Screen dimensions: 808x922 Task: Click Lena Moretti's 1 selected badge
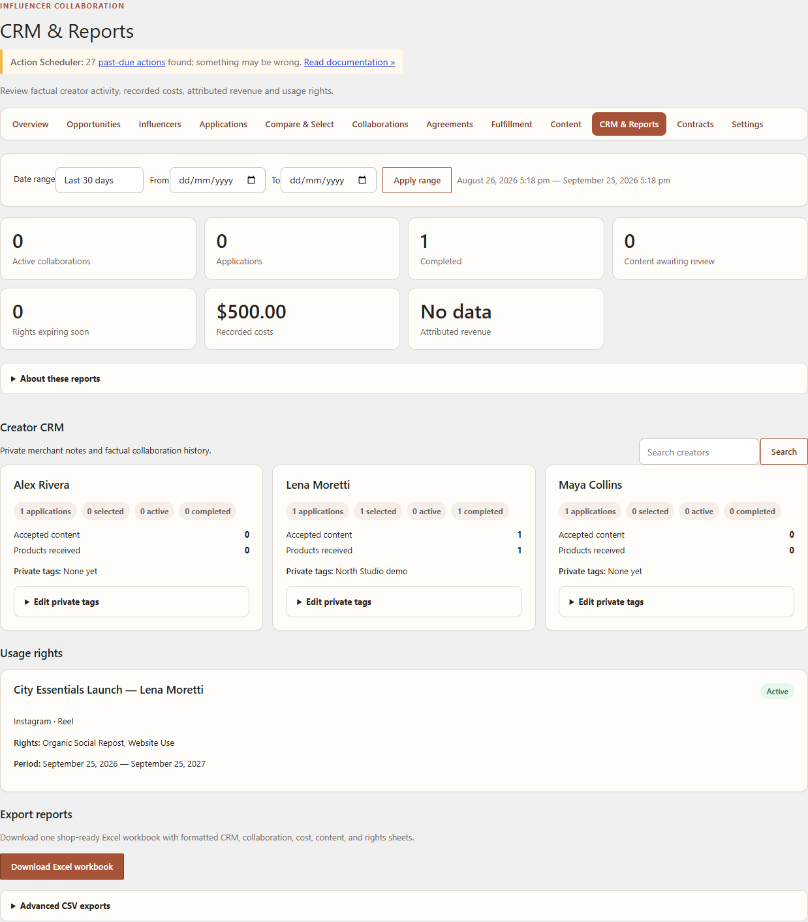pyautogui.click(x=378, y=512)
